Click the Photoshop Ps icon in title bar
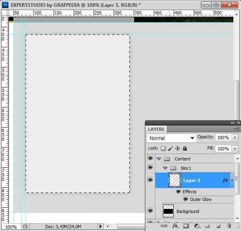The width and height of the screenshot is (241, 231). pos(5,5)
